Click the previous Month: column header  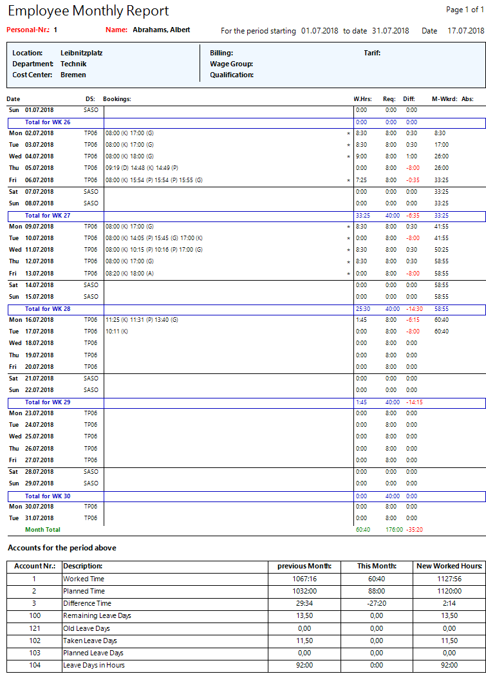pos(304,566)
